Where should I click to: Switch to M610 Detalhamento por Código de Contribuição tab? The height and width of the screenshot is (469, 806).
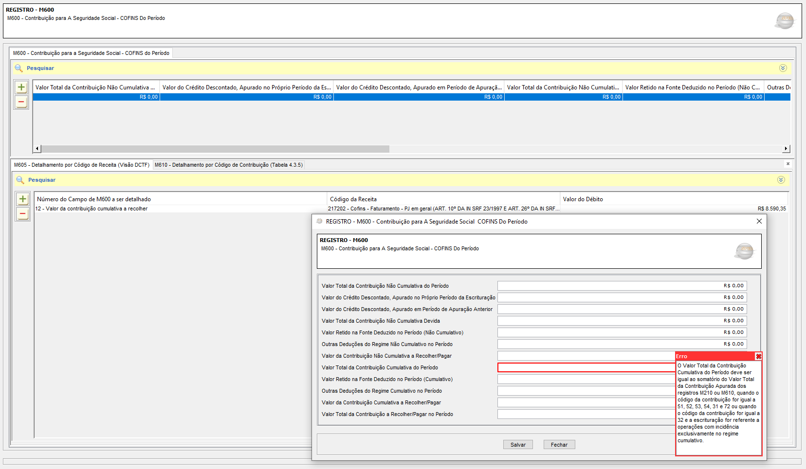click(228, 165)
